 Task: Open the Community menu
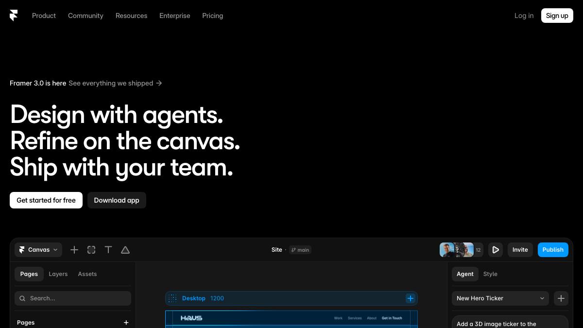coord(86,16)
